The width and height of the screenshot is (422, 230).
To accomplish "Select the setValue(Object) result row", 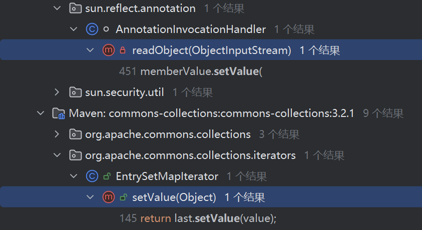I will [x=211, y=197].
